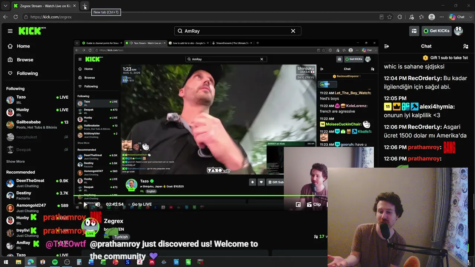Open OBS Studio from taskbar
Image resolution: width=475 pixels, height=267 pixels.
point(67,262)
